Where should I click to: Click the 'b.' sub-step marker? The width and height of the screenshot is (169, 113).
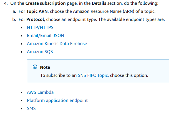(x=14, y=19)
